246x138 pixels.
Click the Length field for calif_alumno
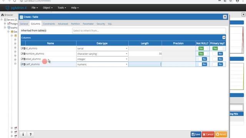(x=145, y=64)
